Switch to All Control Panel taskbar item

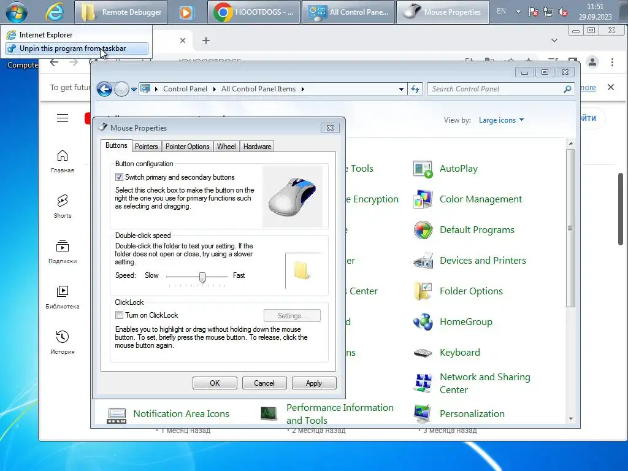tap(348, 12)
